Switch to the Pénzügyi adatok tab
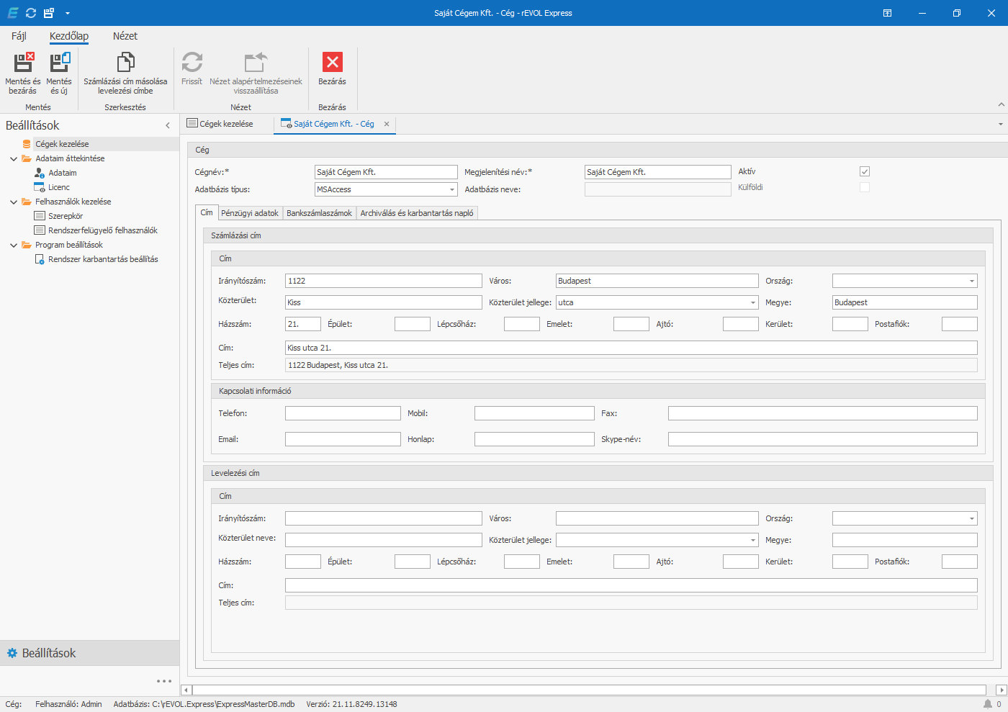 click(x=249, y=213)
